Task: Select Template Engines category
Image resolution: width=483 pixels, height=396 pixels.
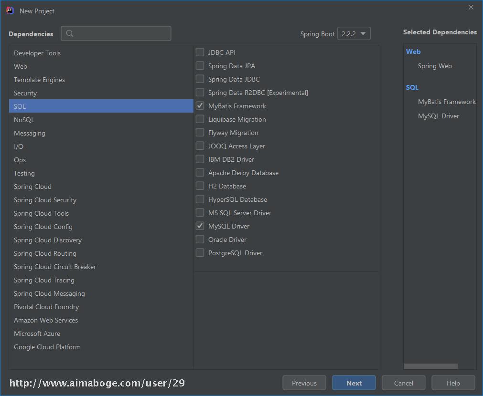Action: tap(101, 80)
